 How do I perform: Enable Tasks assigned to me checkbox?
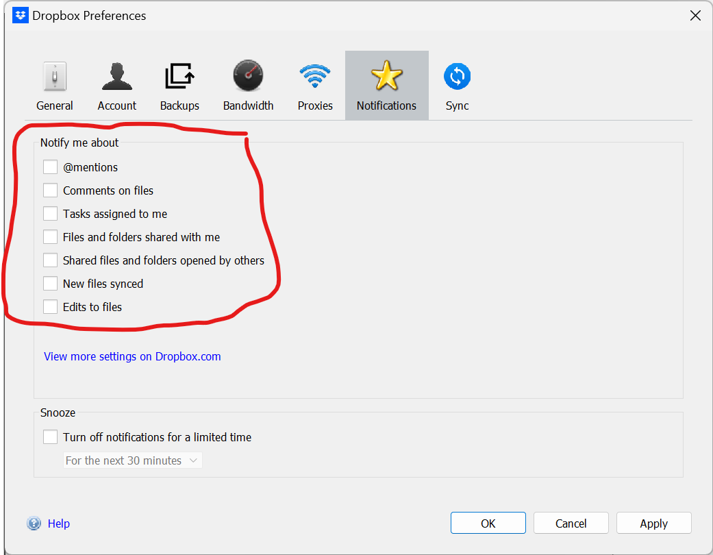[x=50, y=213]
